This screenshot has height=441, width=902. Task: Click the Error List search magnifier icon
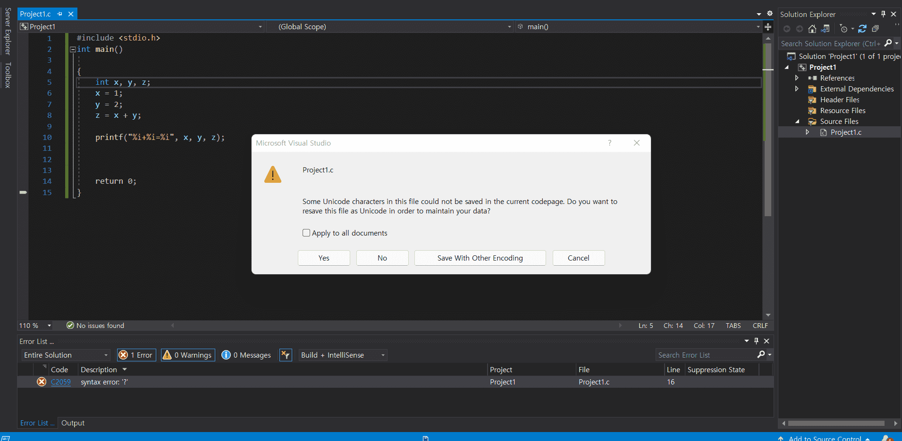point(761,354)
